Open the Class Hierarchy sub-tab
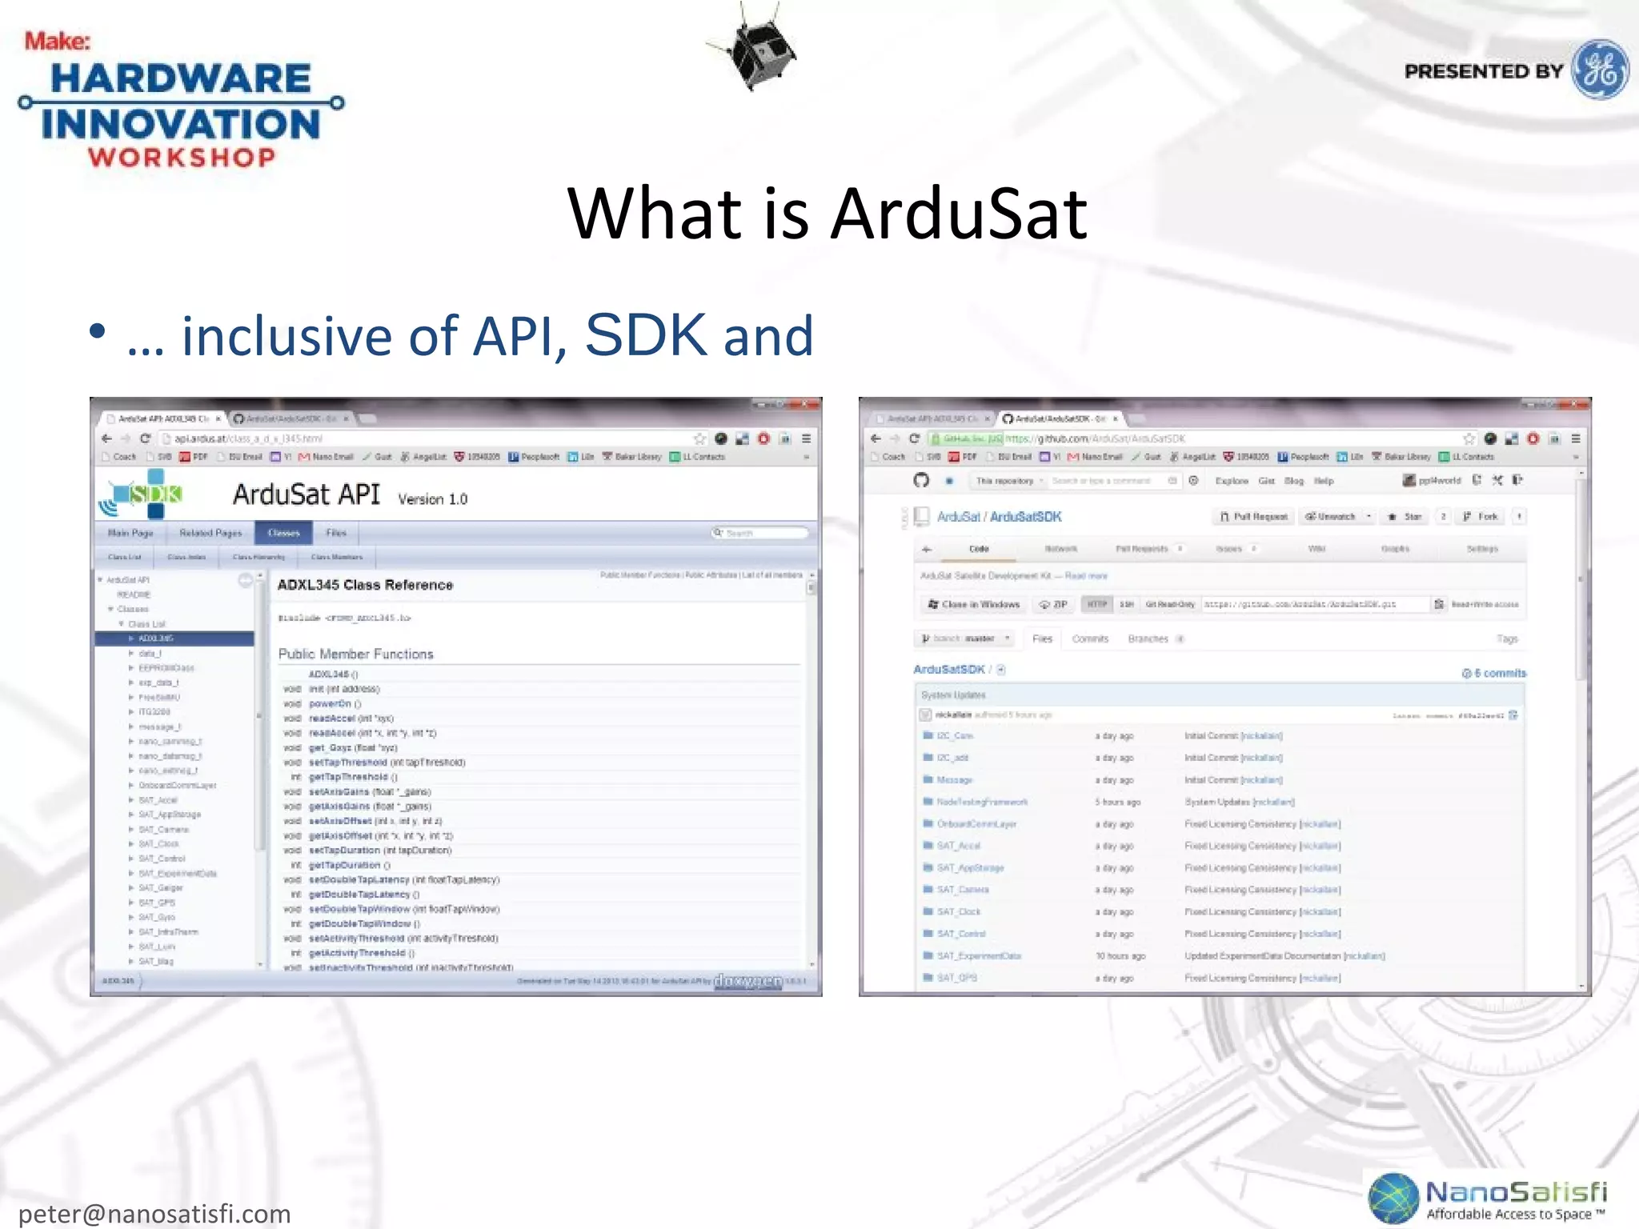The image size is (1639, 1229). [258, 557]
